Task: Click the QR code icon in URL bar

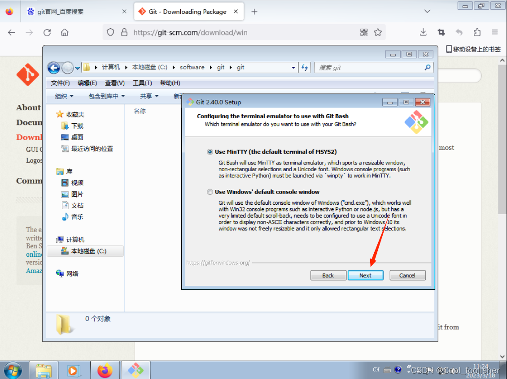Action: click(x=364, y=32)
